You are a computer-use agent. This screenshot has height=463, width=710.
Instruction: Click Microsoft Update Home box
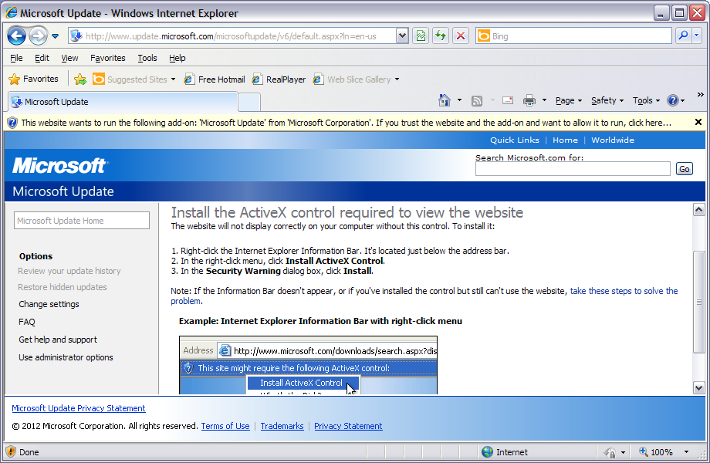coord(82,221)
